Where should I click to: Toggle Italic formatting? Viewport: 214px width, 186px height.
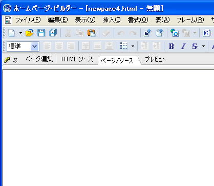pos(183,46)
